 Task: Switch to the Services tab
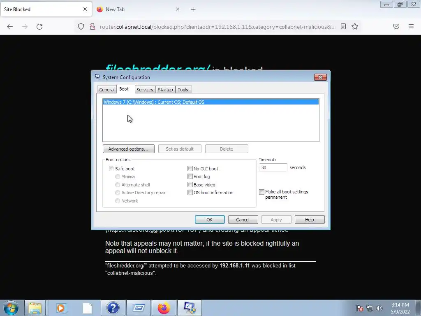[145, 90]
